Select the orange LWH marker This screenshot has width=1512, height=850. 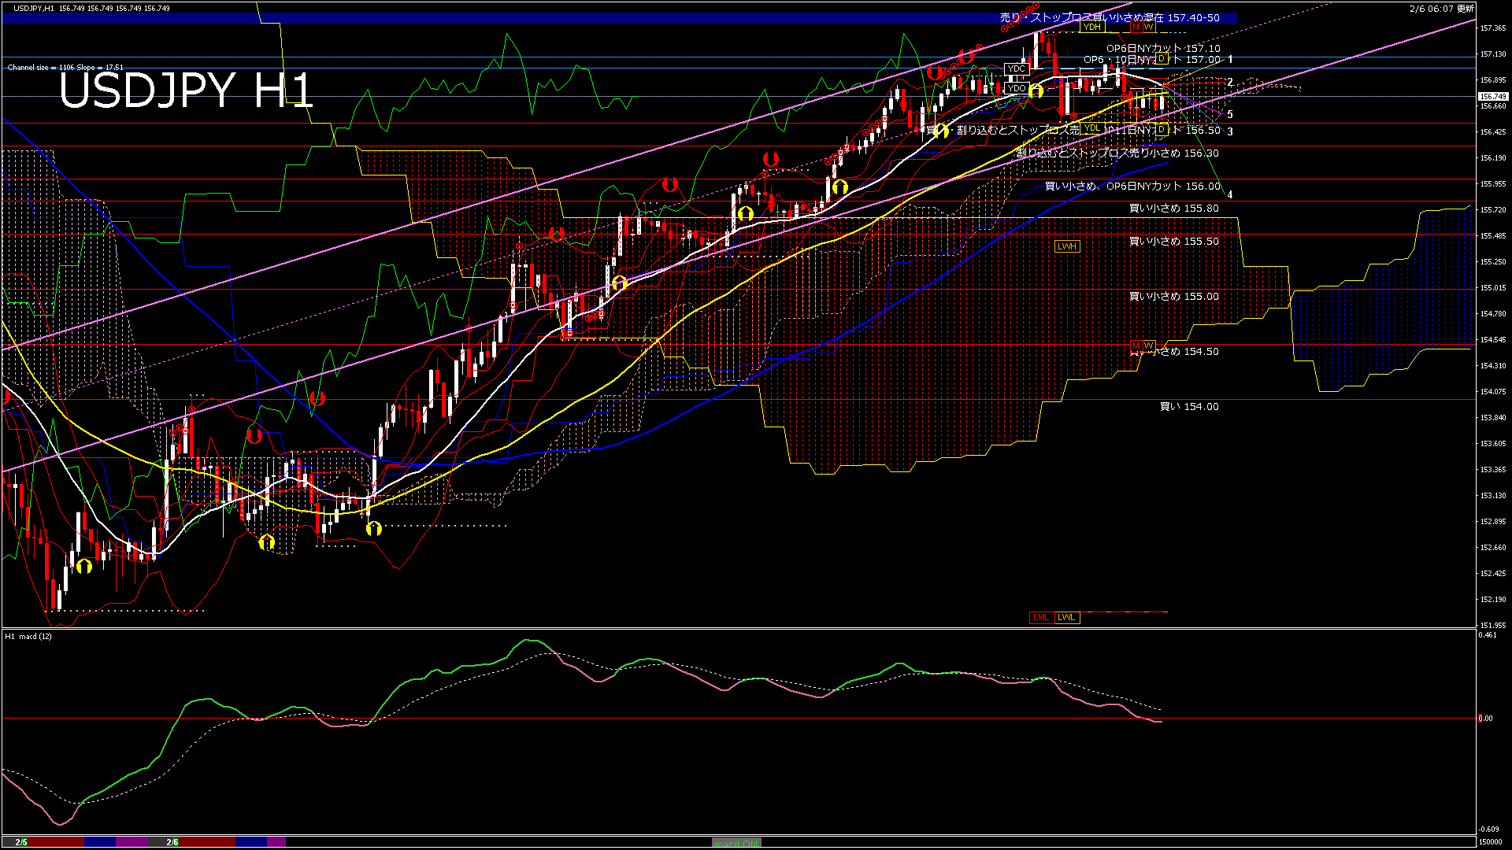[1066, 246]
